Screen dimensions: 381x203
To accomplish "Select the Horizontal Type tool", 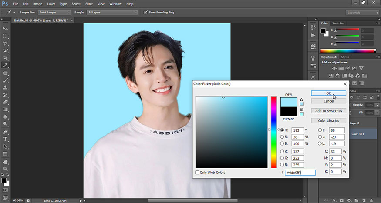I will (5, 139).
